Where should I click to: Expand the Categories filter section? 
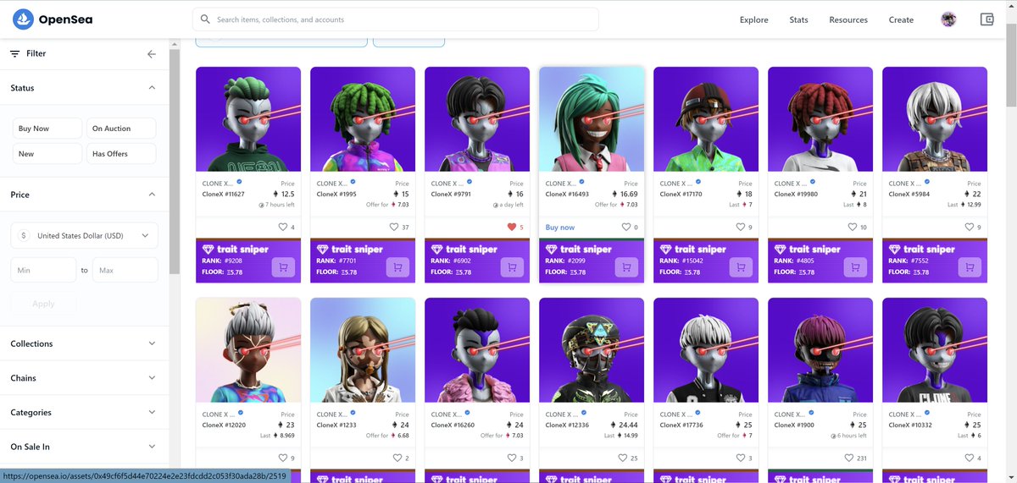point(84,413)
